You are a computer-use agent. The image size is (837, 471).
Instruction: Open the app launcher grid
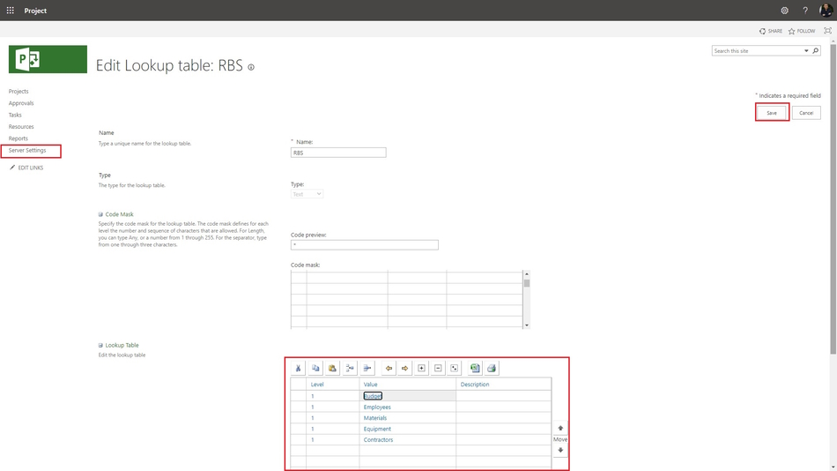pos(11,11)
